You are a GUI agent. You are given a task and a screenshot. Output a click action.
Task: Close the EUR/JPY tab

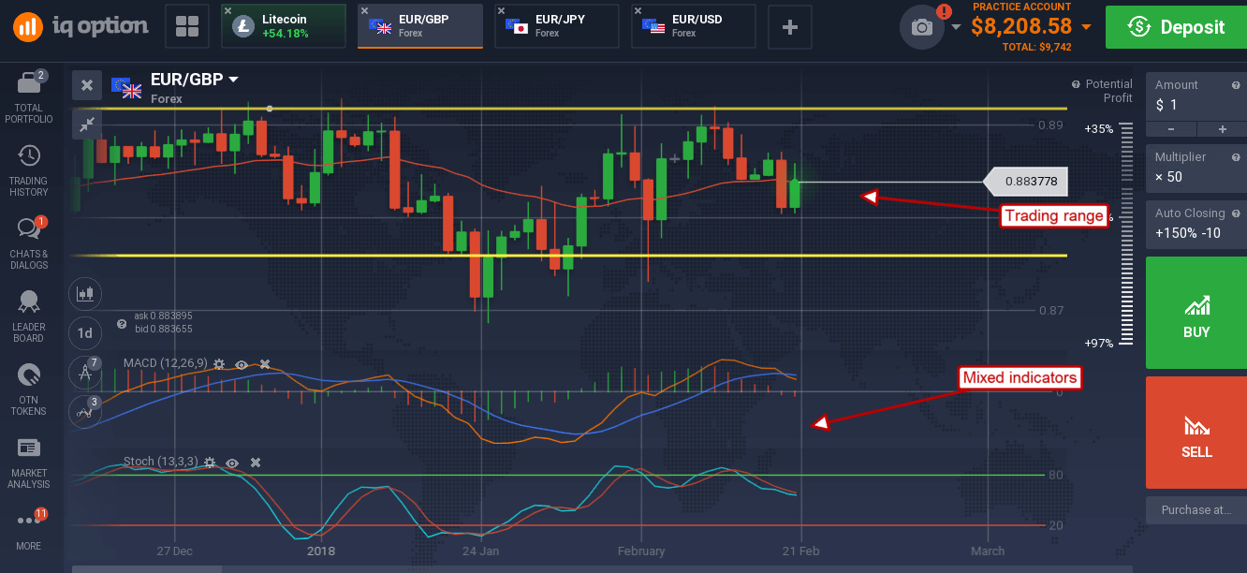[x=501, y=11]
